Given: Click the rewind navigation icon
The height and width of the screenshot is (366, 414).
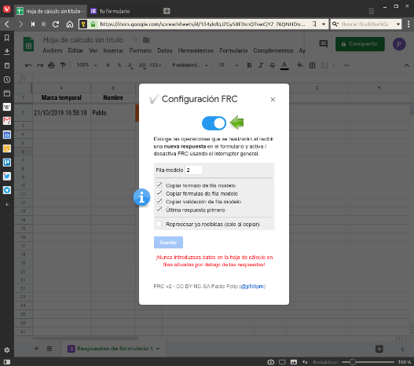Looking at the screenshot, I should (x=33, y=24).
